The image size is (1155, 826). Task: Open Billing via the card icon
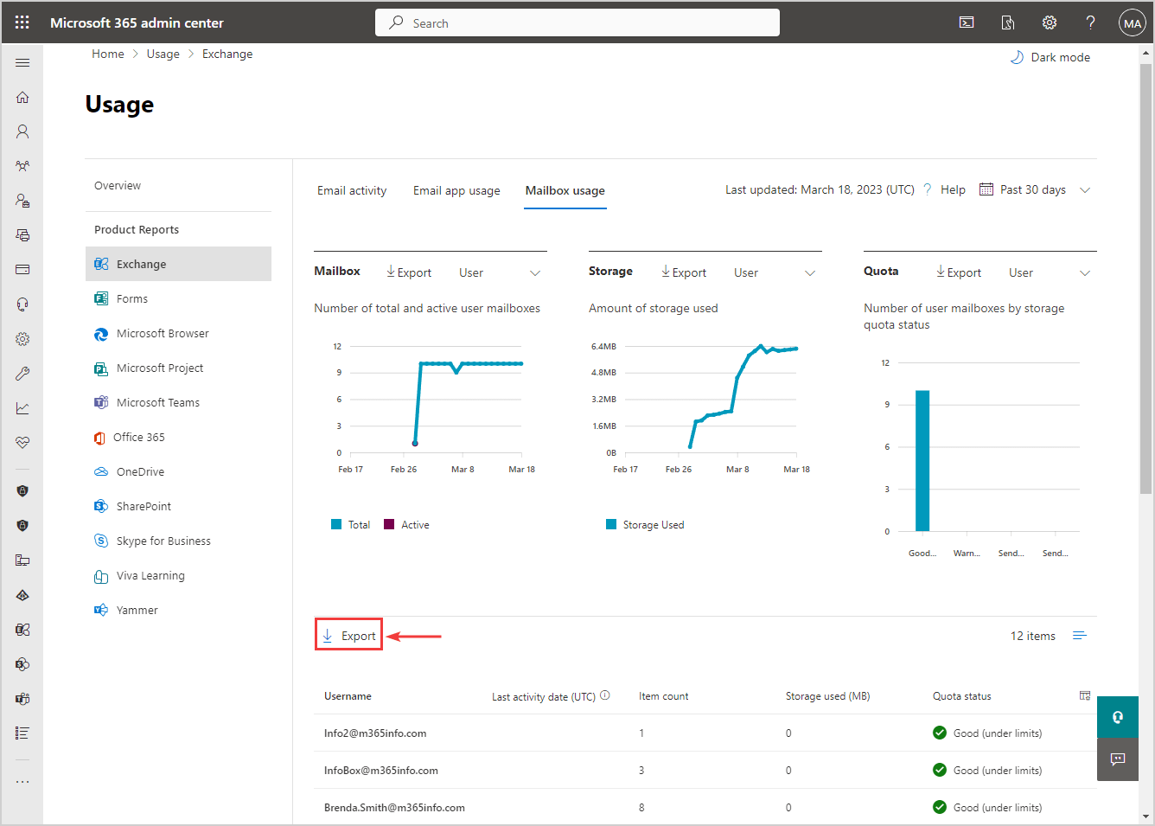[x=22, y=269]
